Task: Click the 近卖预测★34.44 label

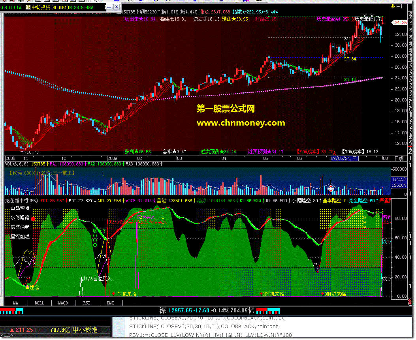Action: 218,152
